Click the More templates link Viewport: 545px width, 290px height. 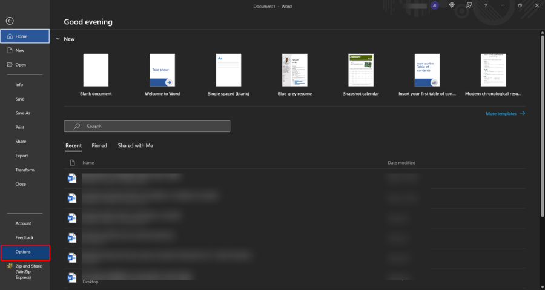506,114
